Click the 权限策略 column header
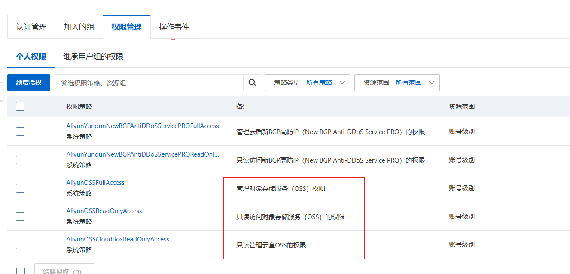 (x=79, y=107)
